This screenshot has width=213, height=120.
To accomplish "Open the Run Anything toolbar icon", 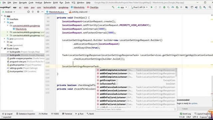I will [192, 7].
